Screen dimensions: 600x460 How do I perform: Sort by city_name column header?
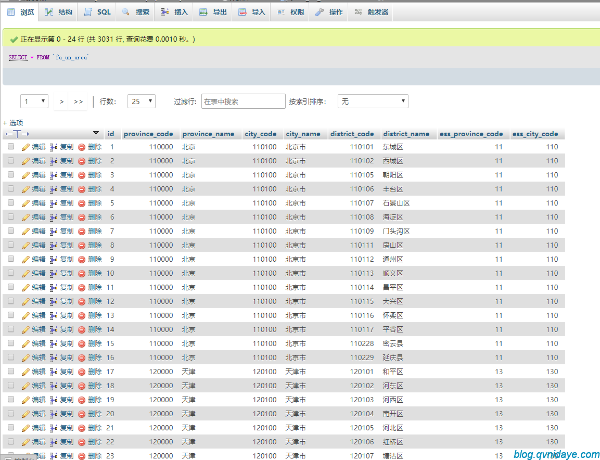(303, 134)
